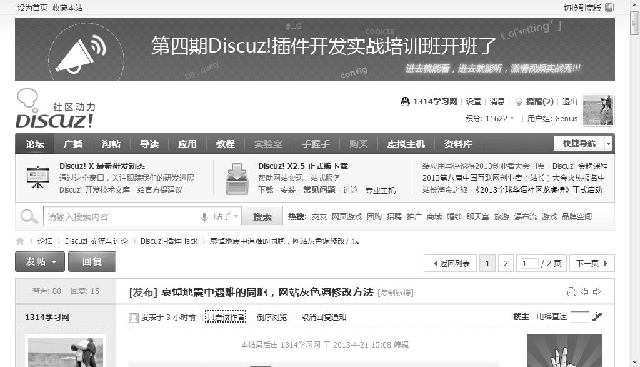Click Discuz!-插件Hack breadcrumb link

[169, 241]
